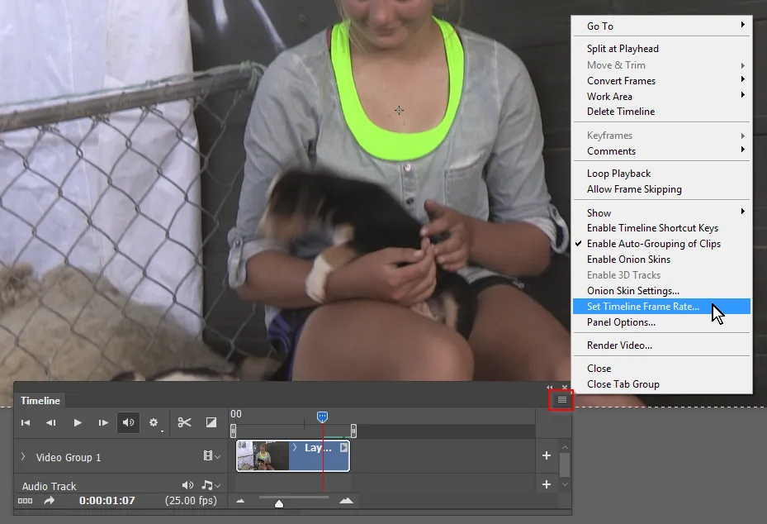Viewport: 767px width, 524px height.
Task: Open the transition picker icon
Action: pyautogui.click(x=211, y=422)
